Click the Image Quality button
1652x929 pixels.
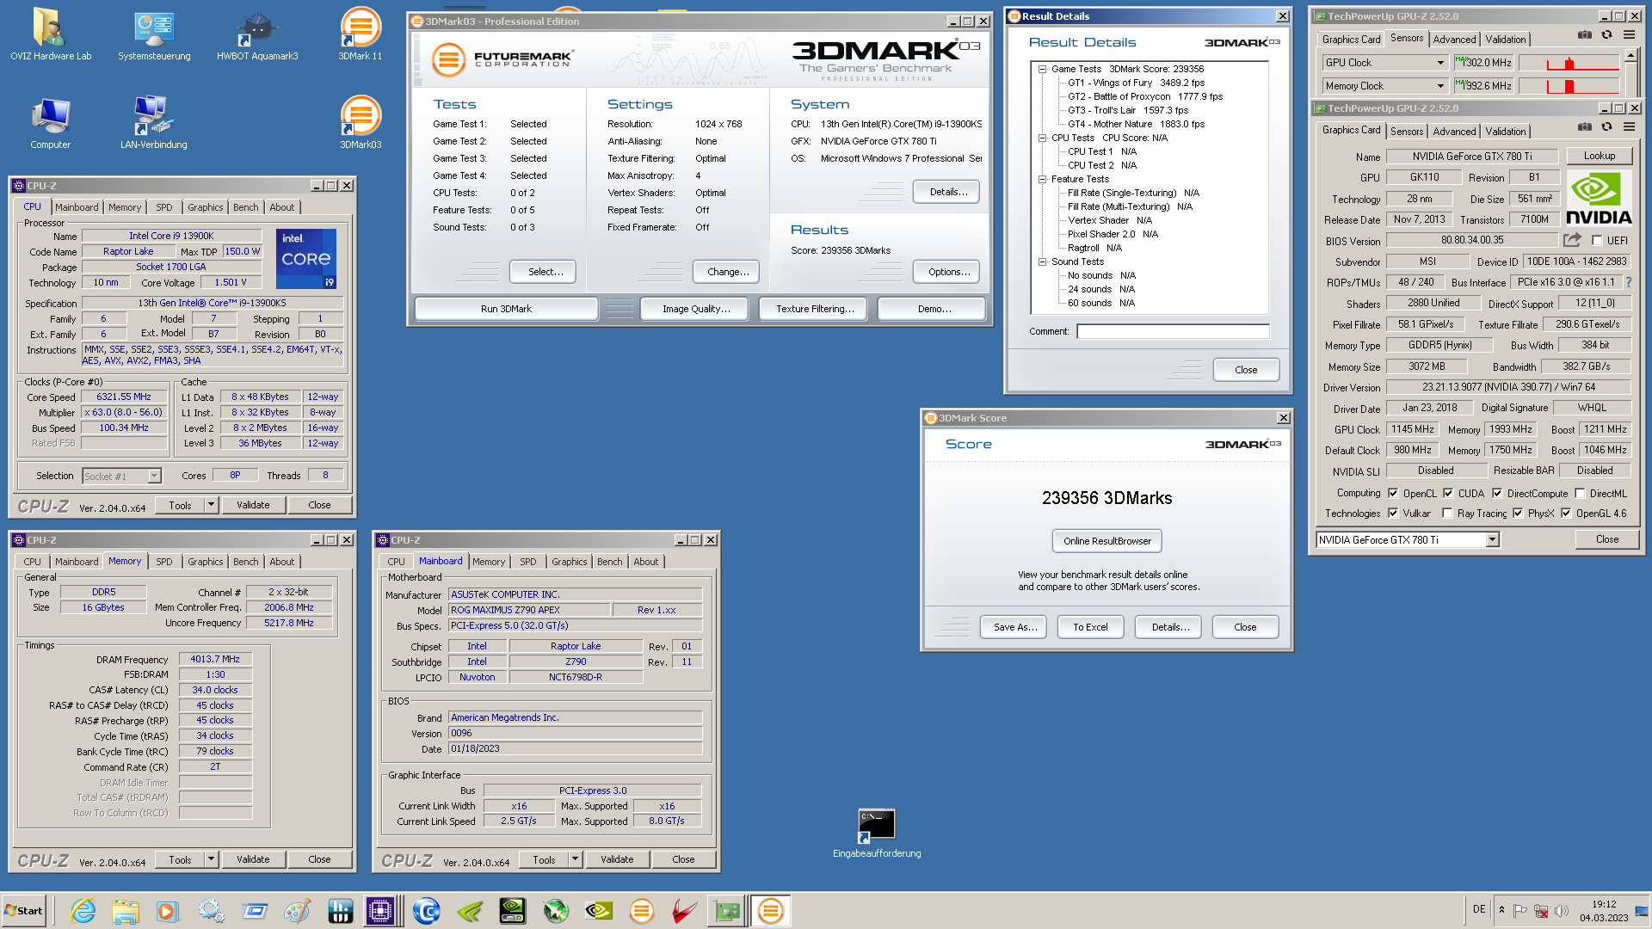point(696,309)
